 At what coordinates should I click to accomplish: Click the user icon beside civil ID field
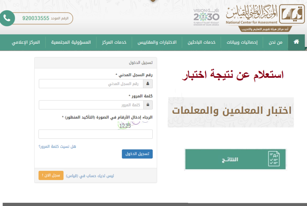pyautogui.click(x=148, y=84)
